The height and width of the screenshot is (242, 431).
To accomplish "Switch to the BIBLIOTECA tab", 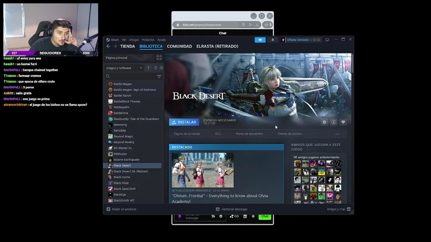I will click(151, 46).
